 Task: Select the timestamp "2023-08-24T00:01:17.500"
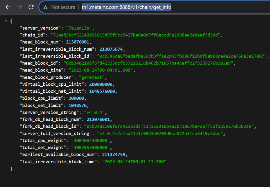(134, 162)
